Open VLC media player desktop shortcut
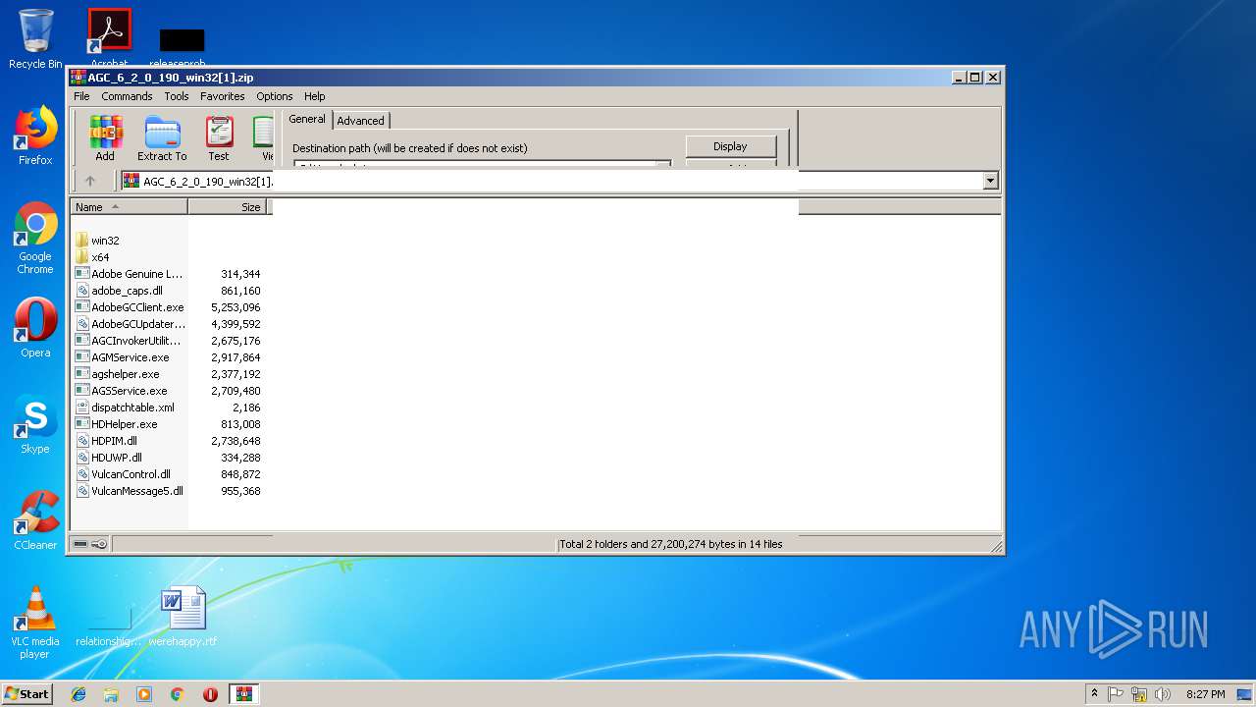 coord(35,623)
